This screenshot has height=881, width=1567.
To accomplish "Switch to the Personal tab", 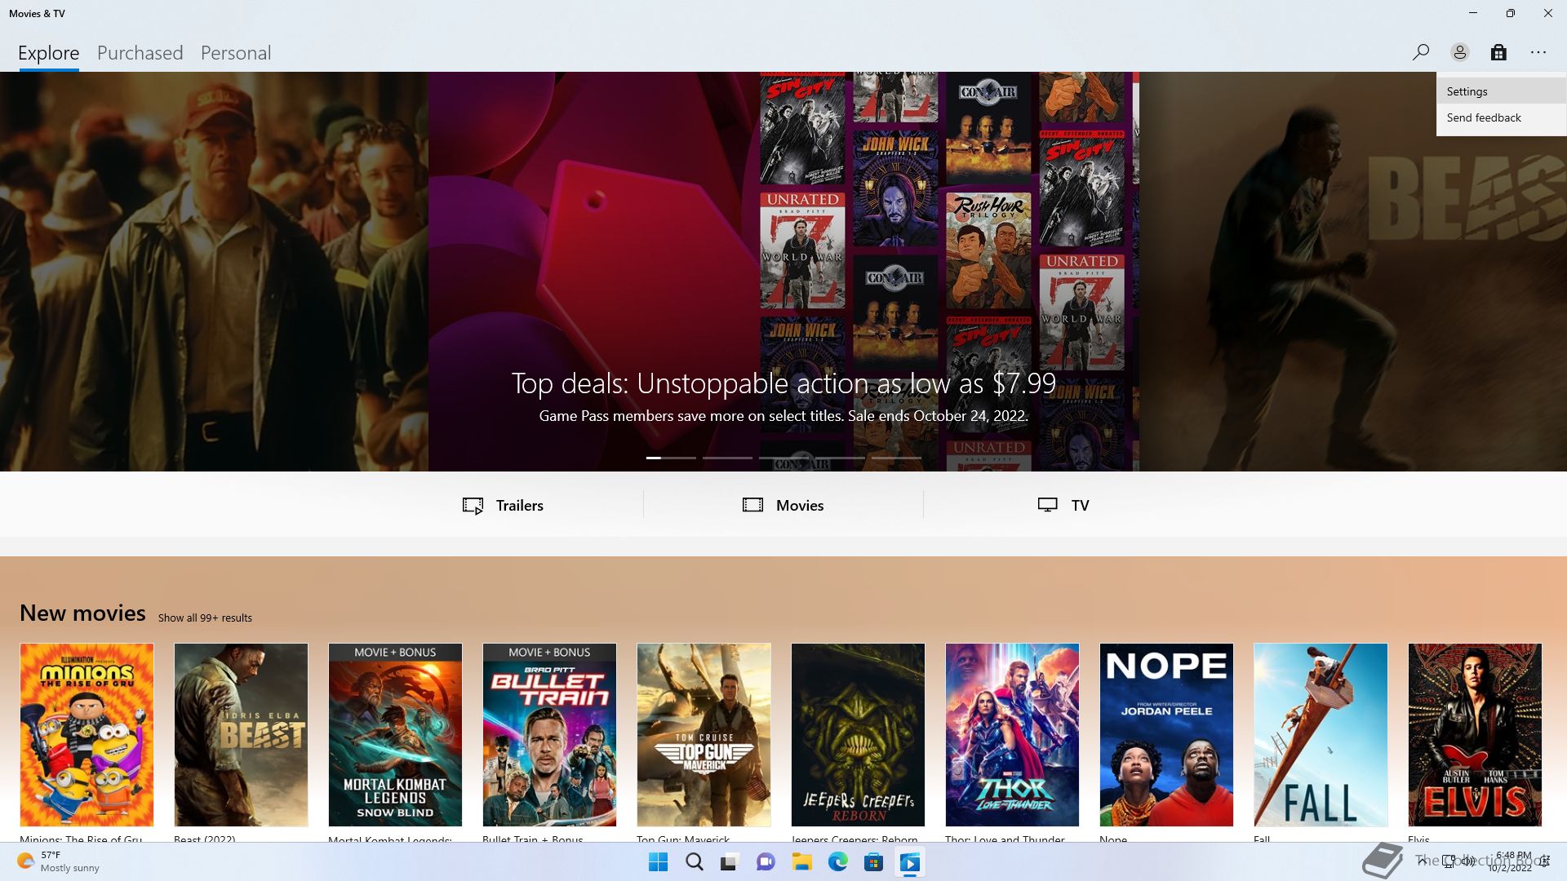I will pos(236,53).
